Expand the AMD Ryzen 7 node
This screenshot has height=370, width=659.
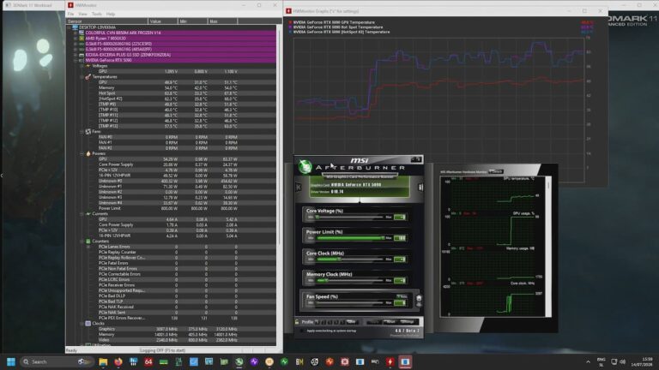(76, 39)
